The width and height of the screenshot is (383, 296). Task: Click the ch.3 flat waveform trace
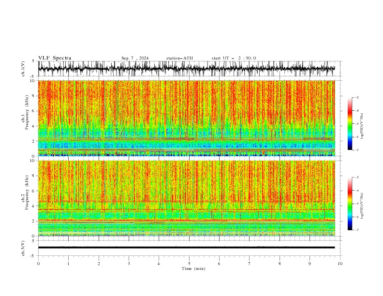(186, 248)
